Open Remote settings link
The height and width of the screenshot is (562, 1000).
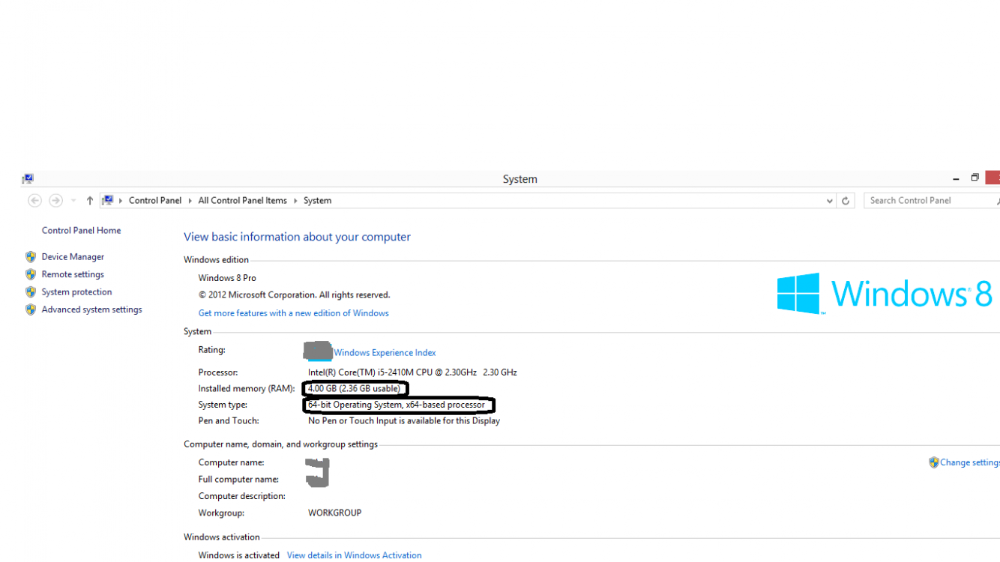click(73, 275)
